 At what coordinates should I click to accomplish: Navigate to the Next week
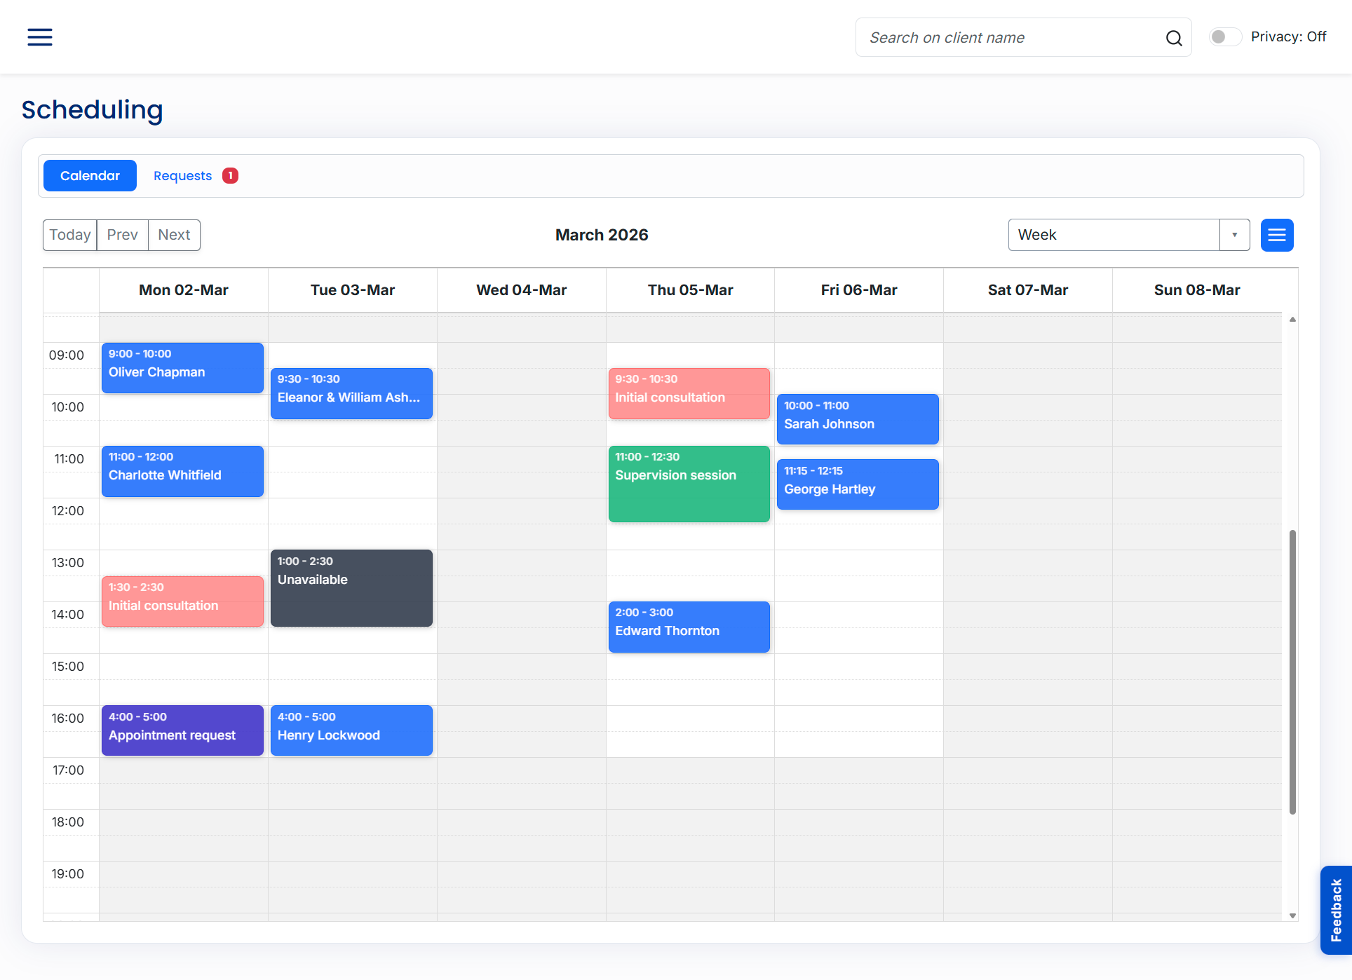[174, 235]
